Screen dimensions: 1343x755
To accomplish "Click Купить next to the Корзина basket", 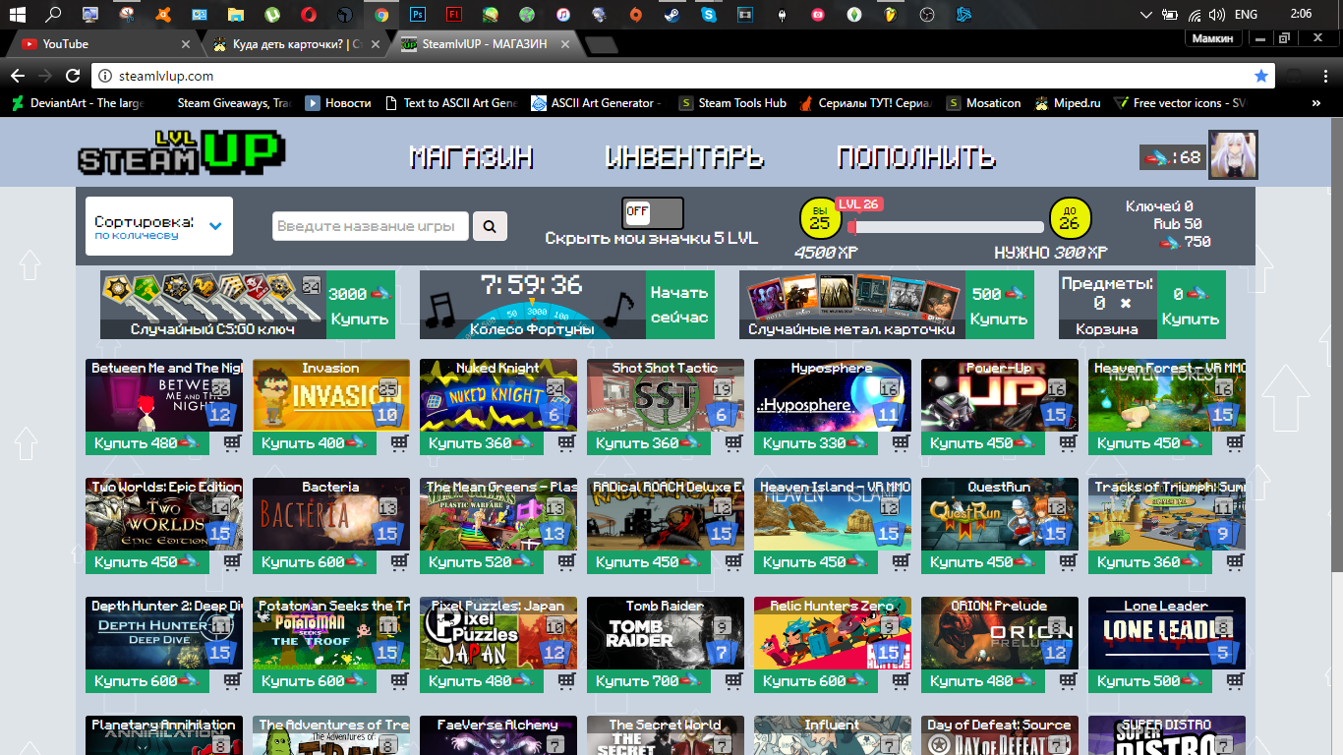I will coord(1191,306).
